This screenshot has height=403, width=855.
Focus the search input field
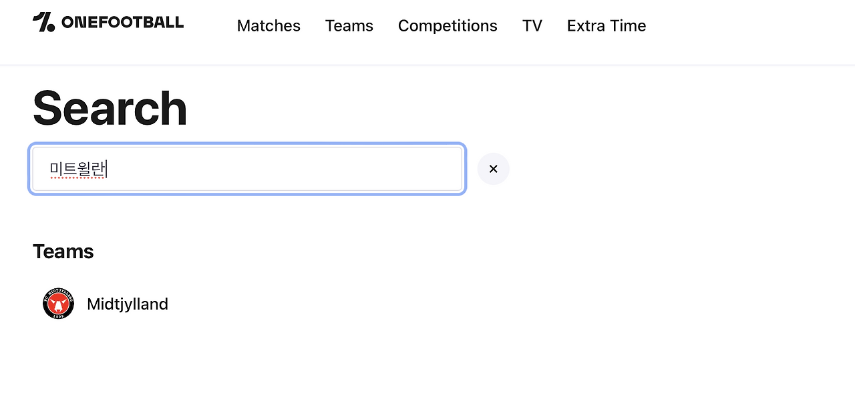tap(247, 169)
